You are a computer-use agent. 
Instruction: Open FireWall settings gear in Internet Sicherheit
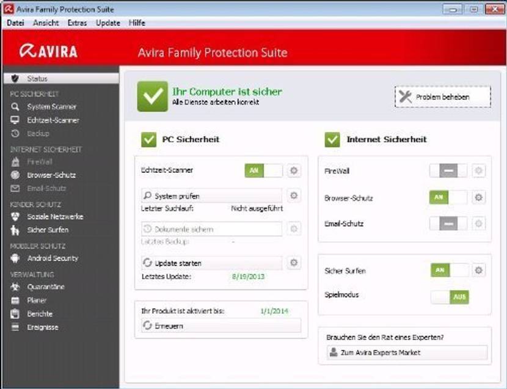coord(478,170)
